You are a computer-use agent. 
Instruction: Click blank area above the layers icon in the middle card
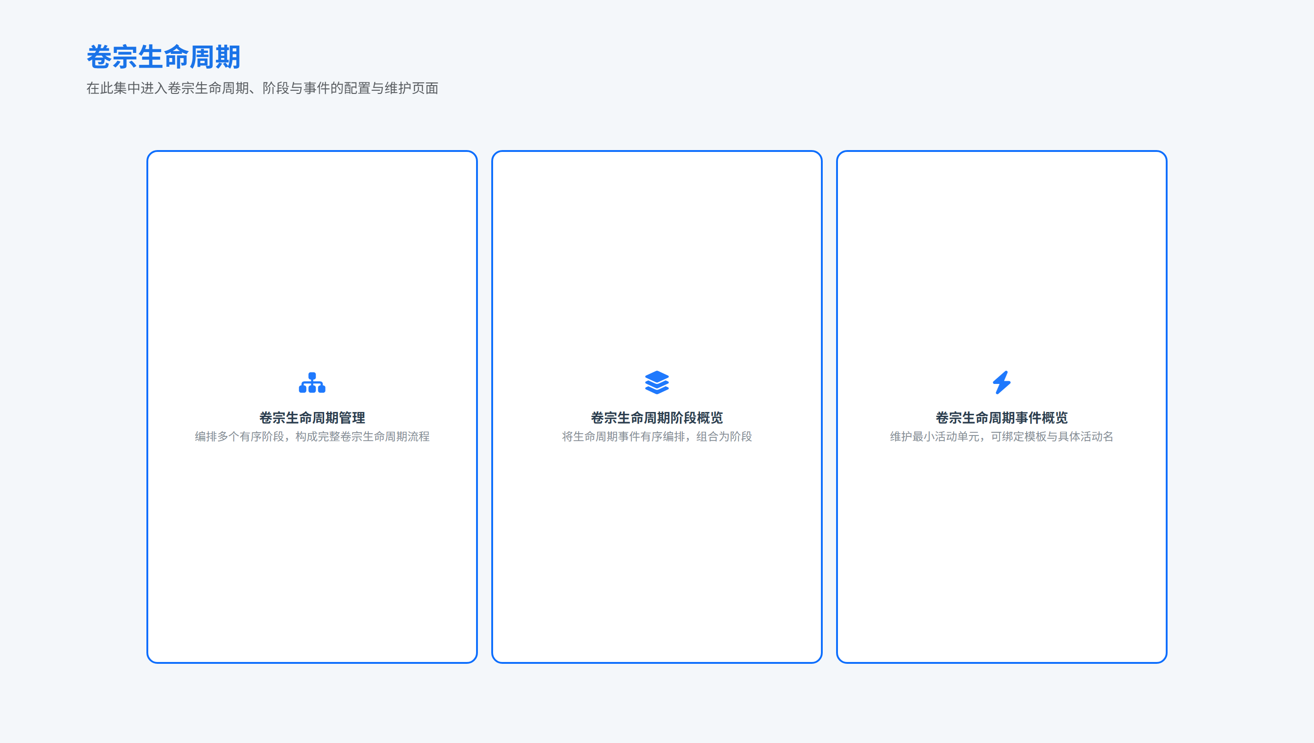[657, 255]
